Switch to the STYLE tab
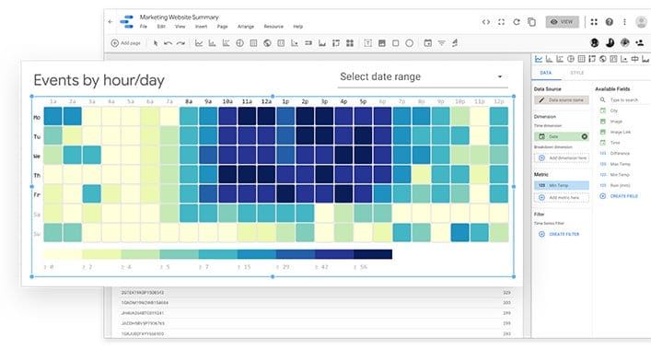The image size is (651, 350). pyautogui.click(x=576, y=73)
